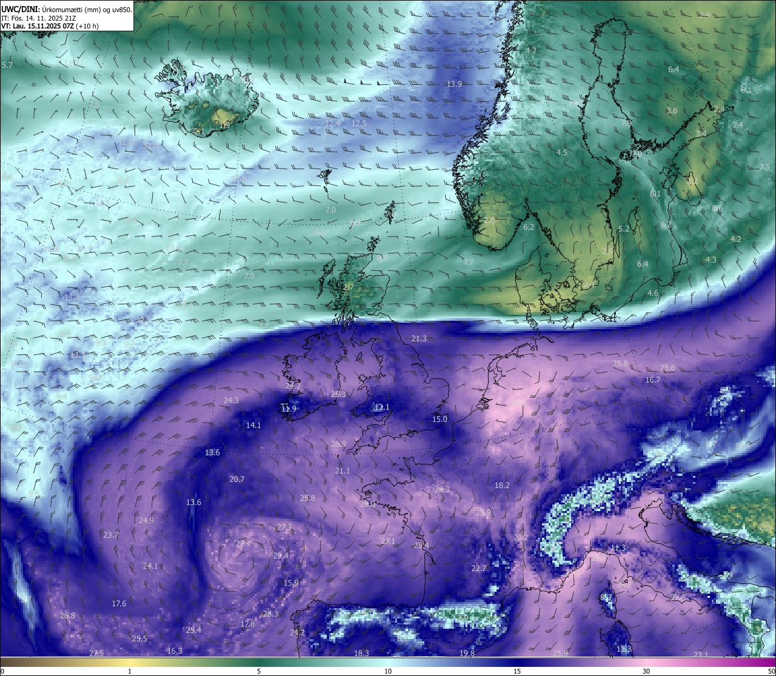Click the value 2.6 over southern Norway
The height and width of the screenshot is (676, 776).
click(x=489, y=220)
